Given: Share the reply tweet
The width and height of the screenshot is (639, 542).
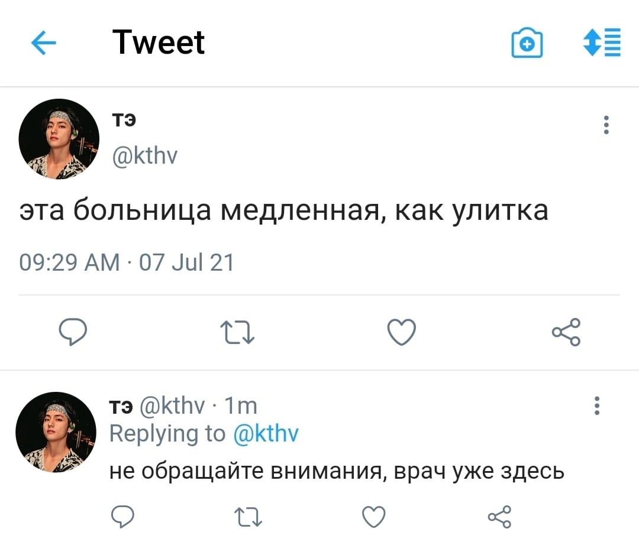Looking at the screenshot, I should [x=499, y=517].
